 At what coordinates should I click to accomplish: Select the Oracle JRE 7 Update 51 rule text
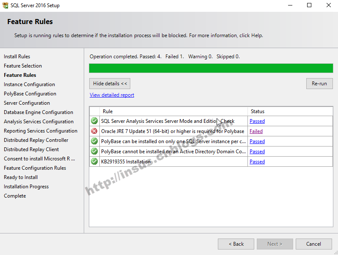(x=173, y=131)
